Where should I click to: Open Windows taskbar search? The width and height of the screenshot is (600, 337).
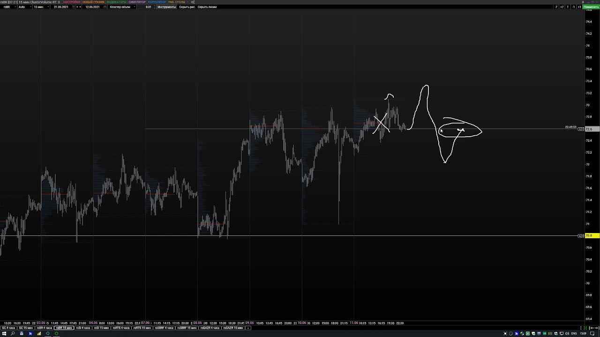coord(13,334)
